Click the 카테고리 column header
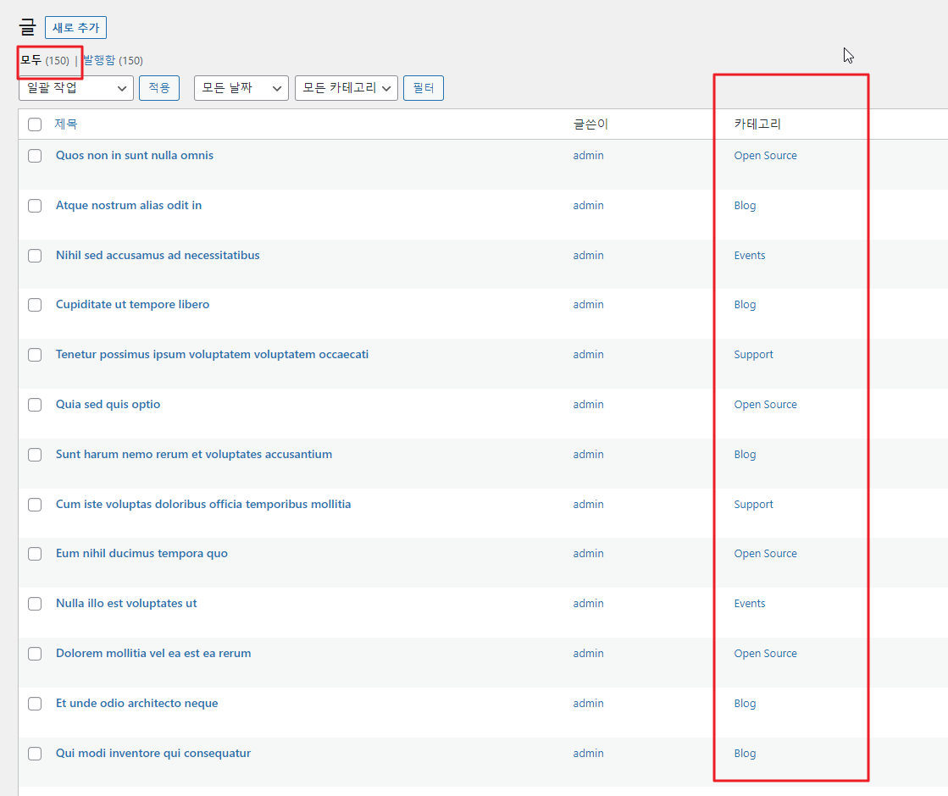Screen dimensions: 948x796 [x=757, y=124]
